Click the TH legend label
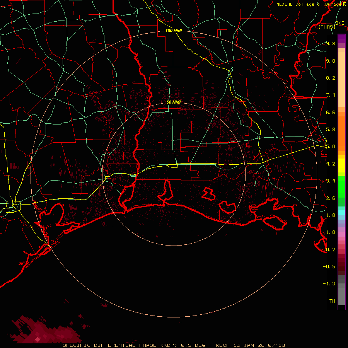This screenshot has width=348, height=348. (x=332, y=301)
